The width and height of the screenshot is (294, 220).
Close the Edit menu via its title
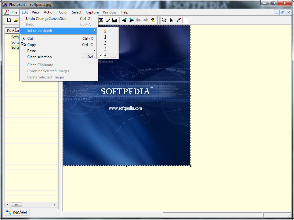coord(24,12)
